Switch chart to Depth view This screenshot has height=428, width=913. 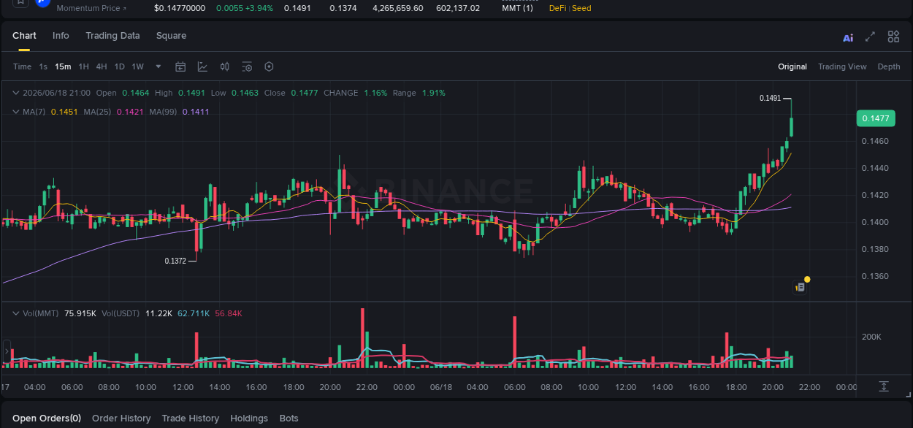[889, 66]
